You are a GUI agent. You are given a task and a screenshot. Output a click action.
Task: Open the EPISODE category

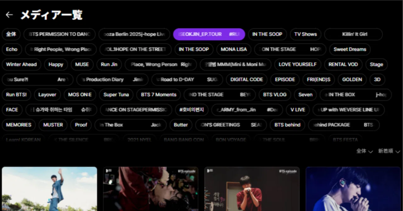pyautogui.click(x=285, y=79)
